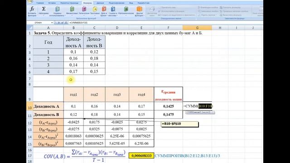This screenshot has height=163, width=290.
Task: Click Trace Precedents
Action: pos(208,8)
